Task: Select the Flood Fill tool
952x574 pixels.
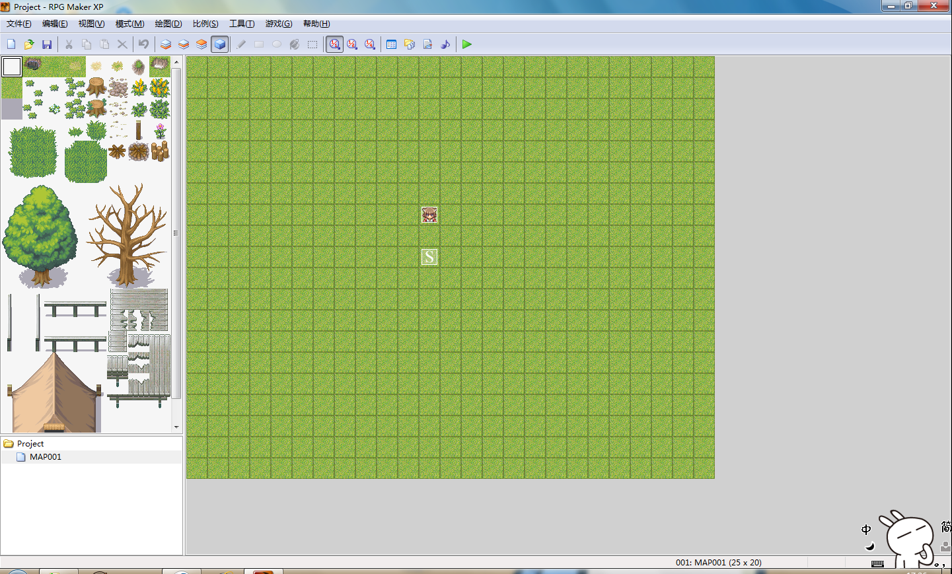Action: 295,44
